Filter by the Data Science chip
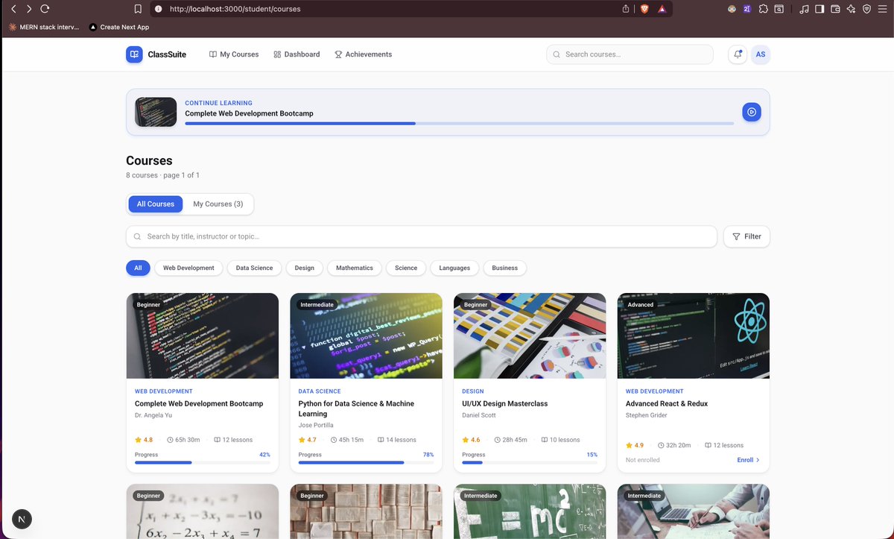 pyautogui.click(x=254, y=268)
